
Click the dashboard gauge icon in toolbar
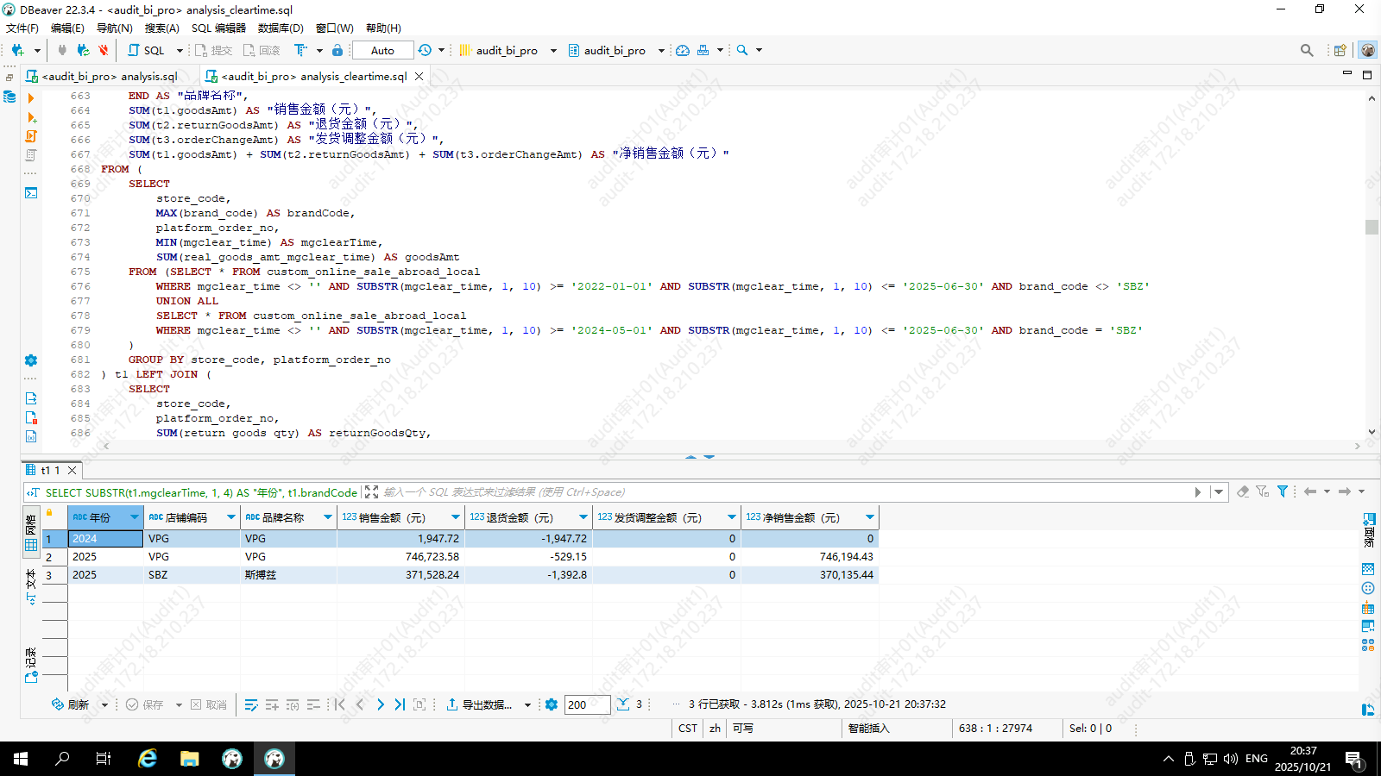(683, 50)
